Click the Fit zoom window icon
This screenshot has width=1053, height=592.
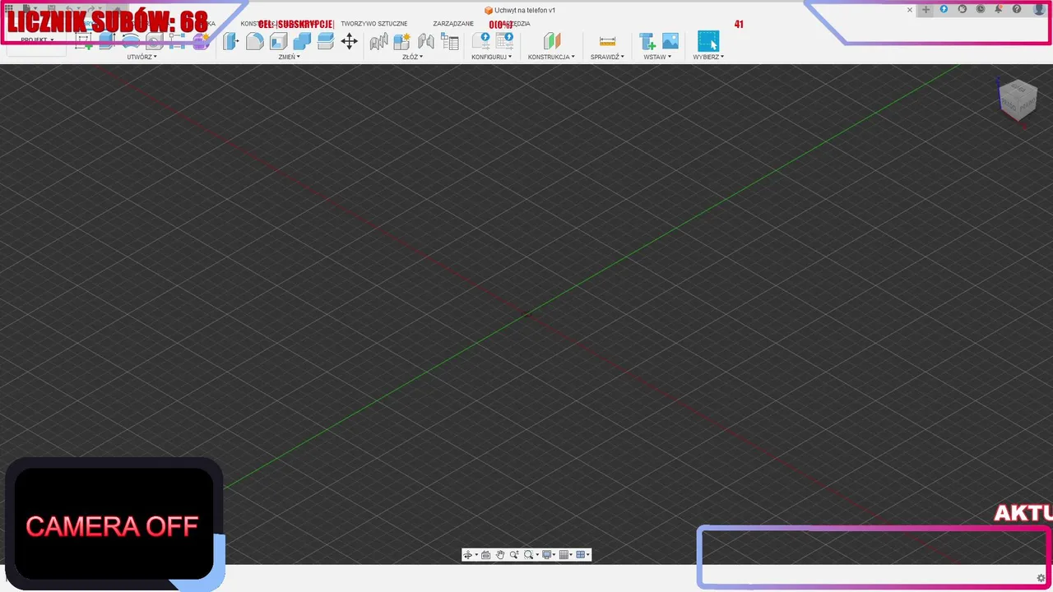(529, 555)
